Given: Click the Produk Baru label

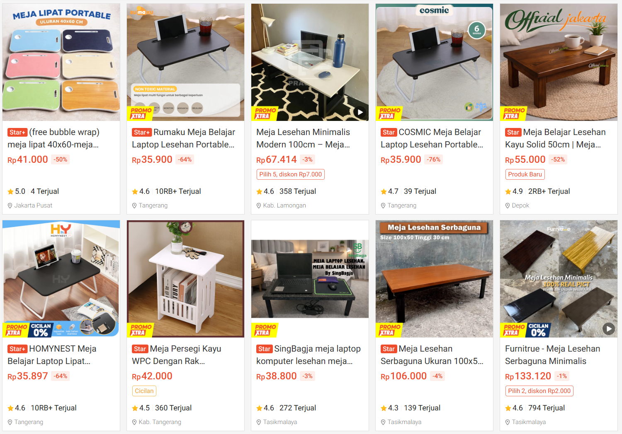Looking at the screenshot, I should 525,174.
